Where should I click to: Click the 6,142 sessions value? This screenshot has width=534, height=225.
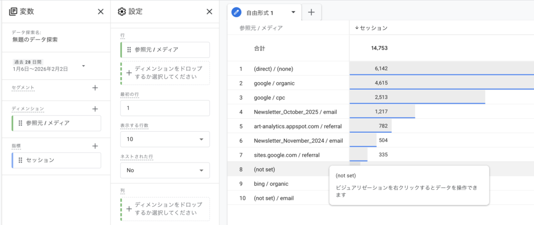click(x=381, y=69)
